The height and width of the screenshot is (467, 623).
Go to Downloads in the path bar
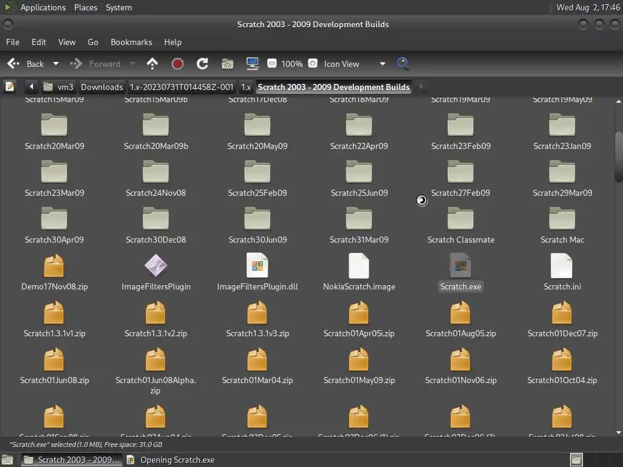click(x=102, y=87)
